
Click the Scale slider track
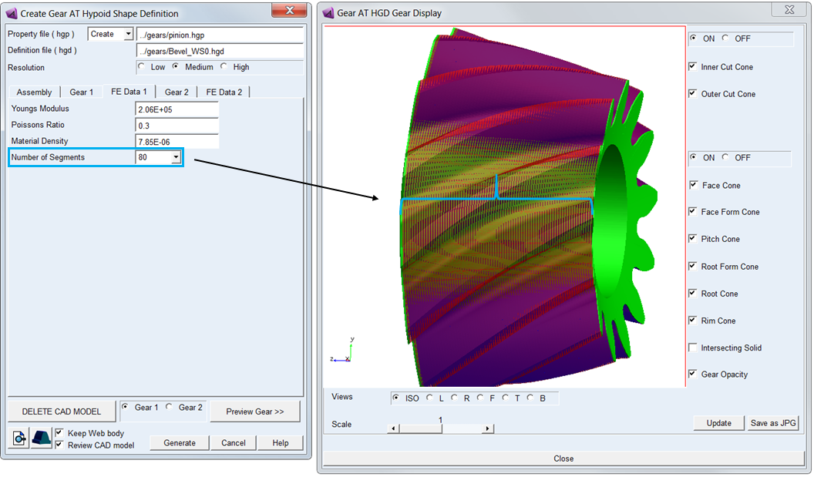click(440, 428)
